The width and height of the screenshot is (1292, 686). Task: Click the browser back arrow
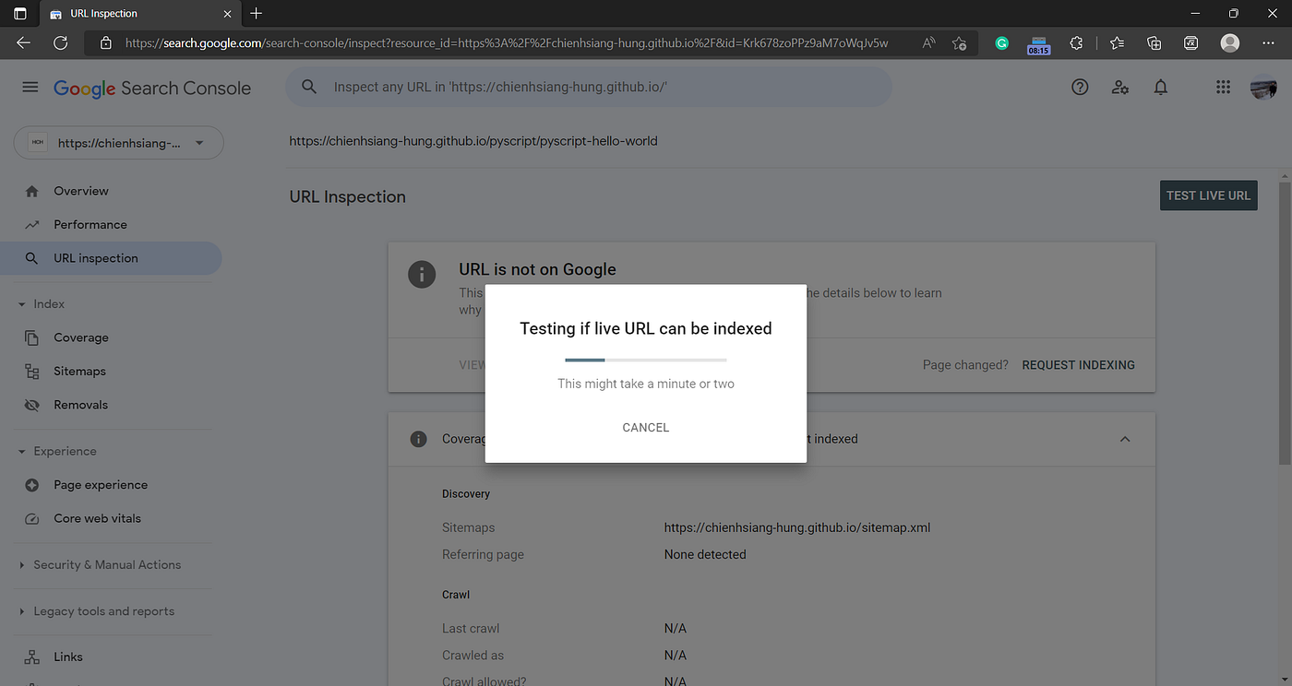point(23,42)
